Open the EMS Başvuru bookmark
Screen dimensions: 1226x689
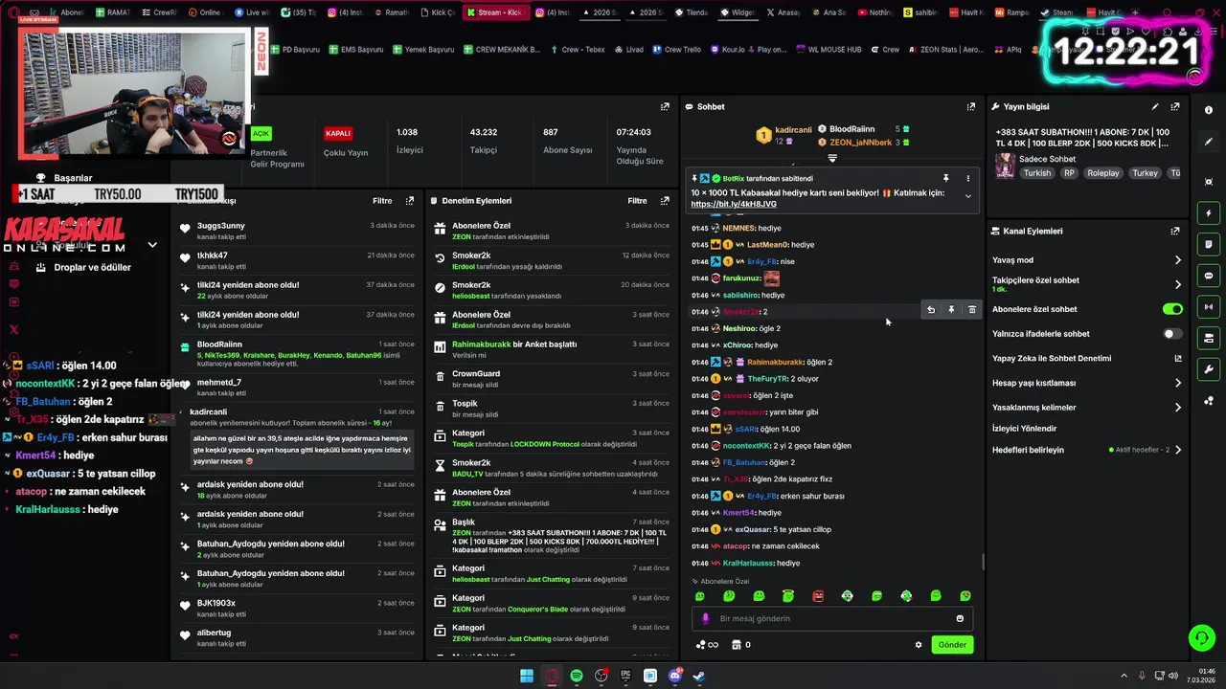tap(355, 49)
